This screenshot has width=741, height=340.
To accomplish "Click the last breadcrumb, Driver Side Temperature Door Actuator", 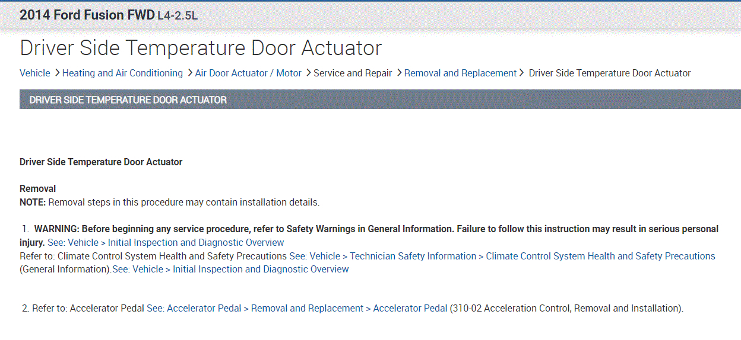I will [609, 73].
